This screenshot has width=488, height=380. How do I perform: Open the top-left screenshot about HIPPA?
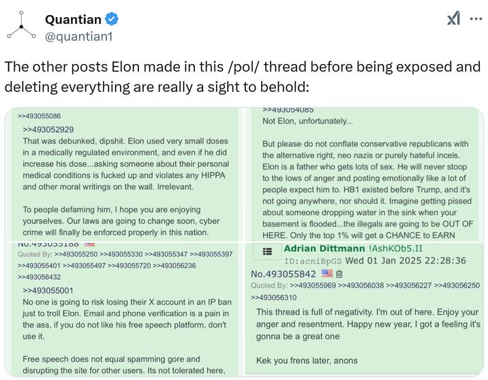(122, 174)
